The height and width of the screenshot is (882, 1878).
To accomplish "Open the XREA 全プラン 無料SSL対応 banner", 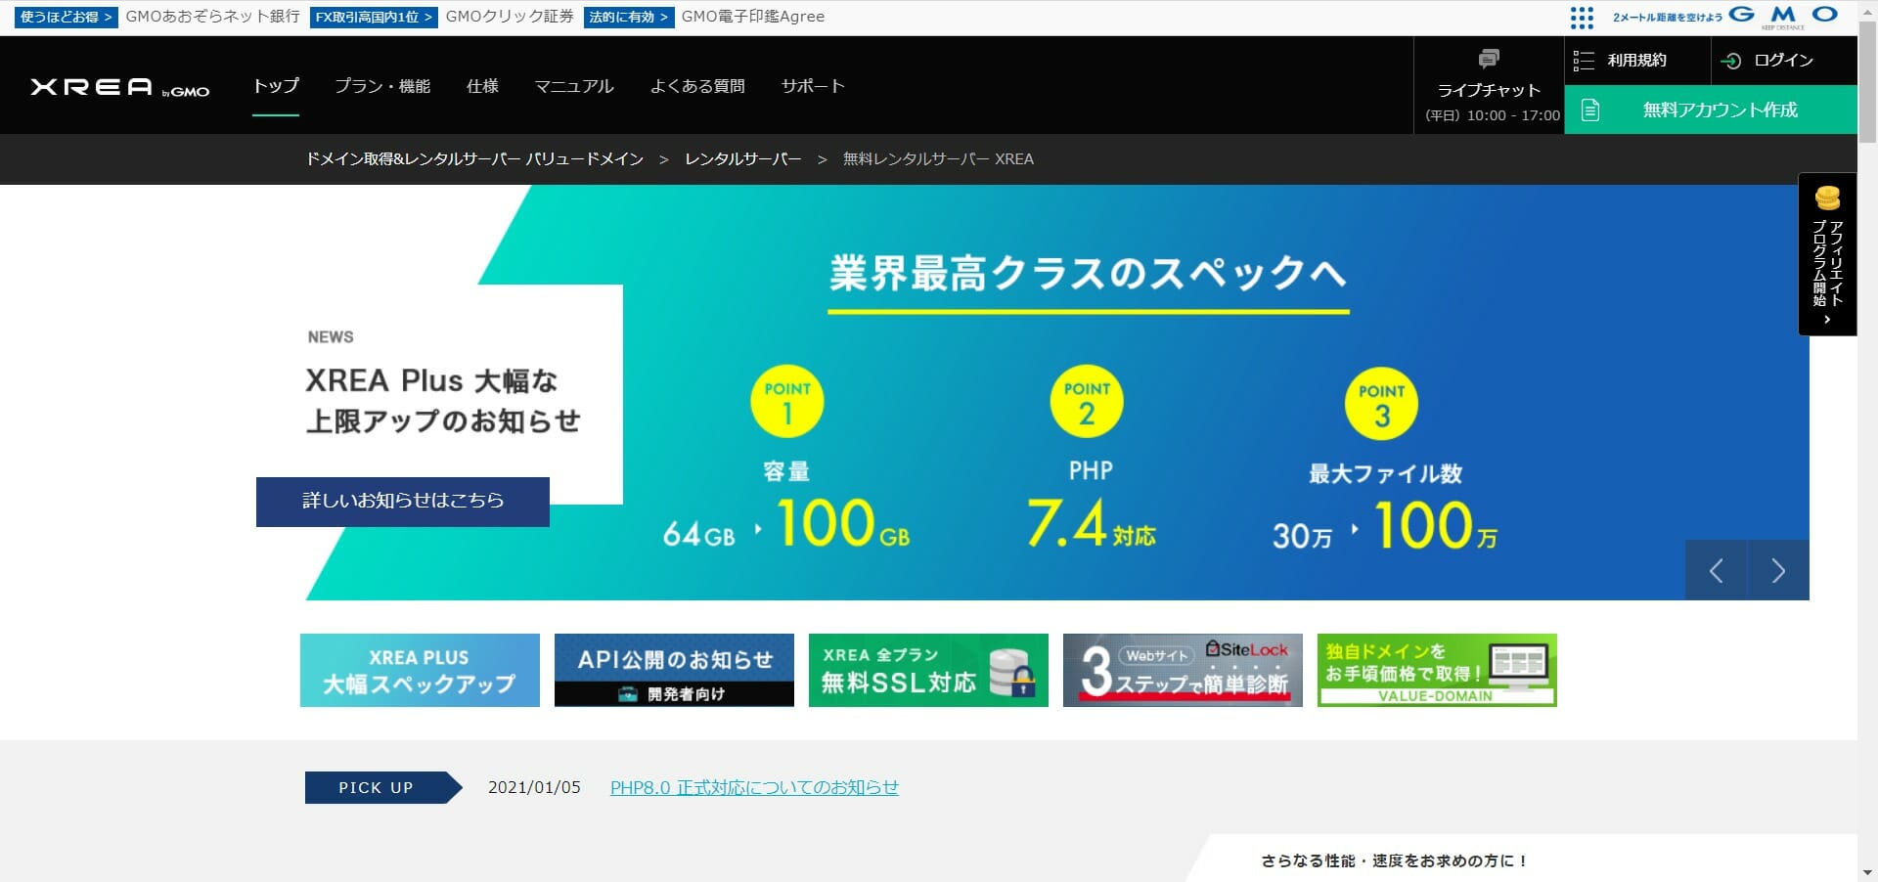I will (x=928, y=670).
